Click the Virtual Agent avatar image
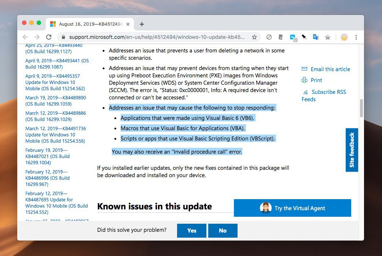 tap(265, 208)
